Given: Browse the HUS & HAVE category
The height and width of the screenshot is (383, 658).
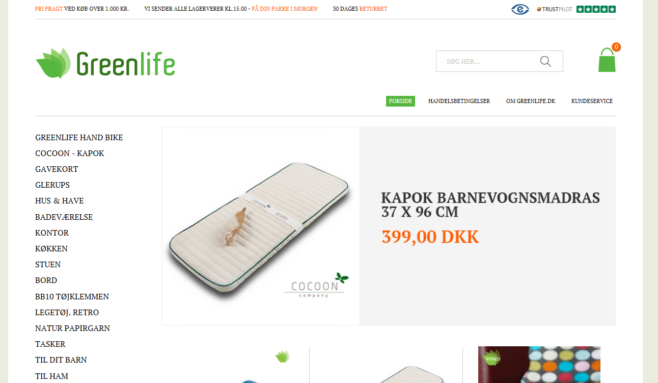Looking at the screenshot, I should (60, 201).
